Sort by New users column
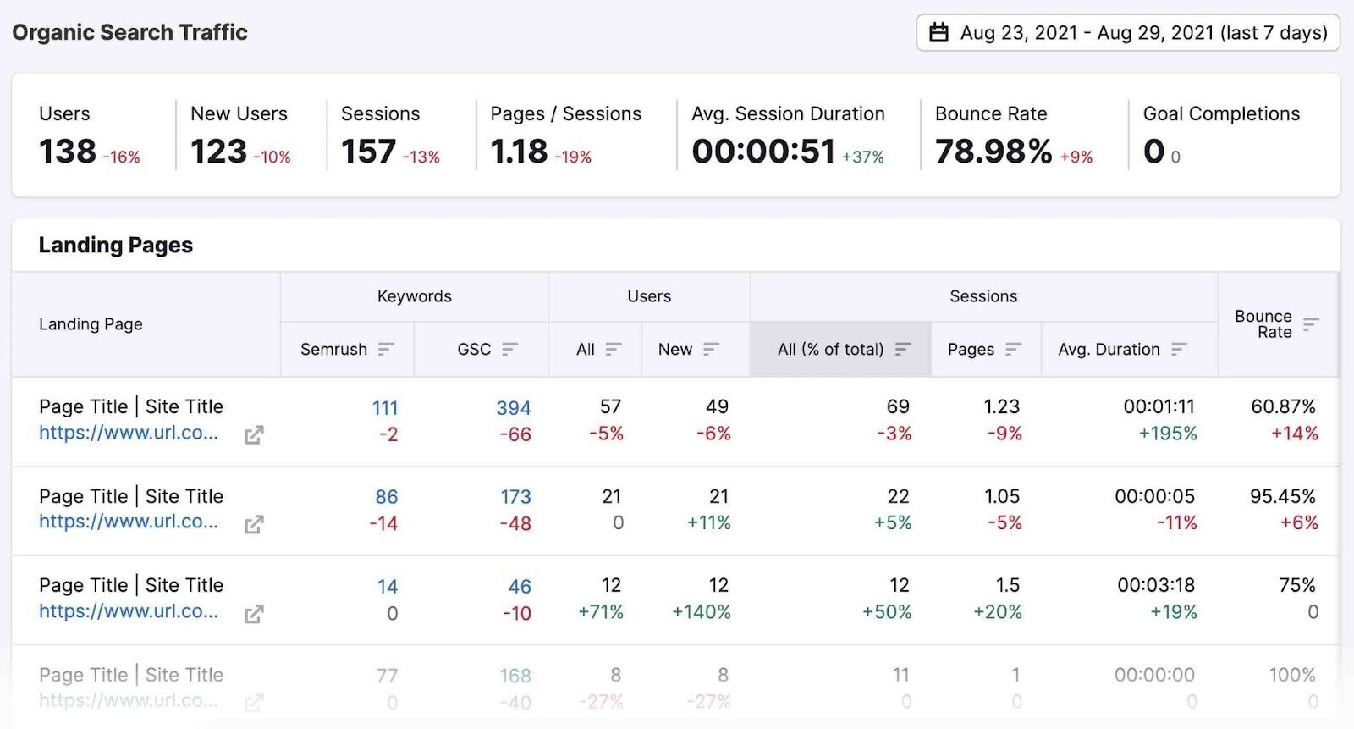1354x729 pixels. click(711, 349)
